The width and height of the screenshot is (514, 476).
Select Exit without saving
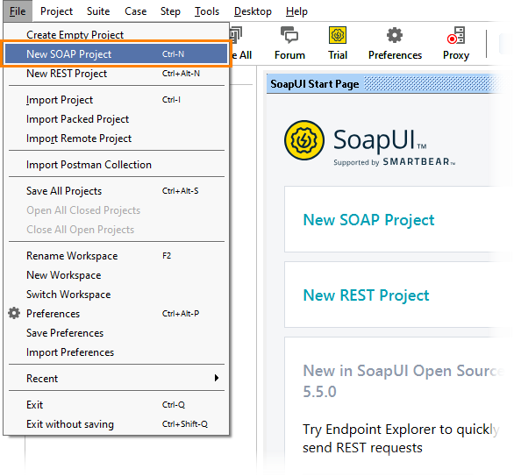[x=117, y=424]
